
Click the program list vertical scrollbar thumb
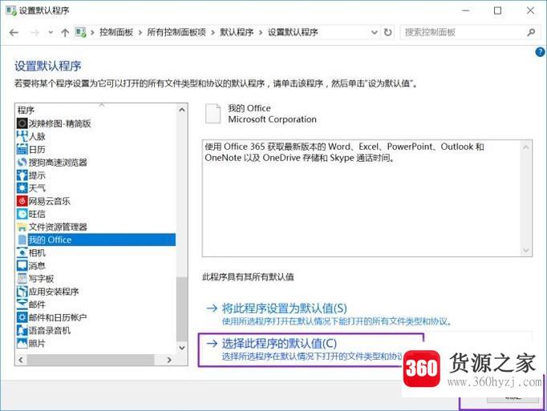point(182,309)
